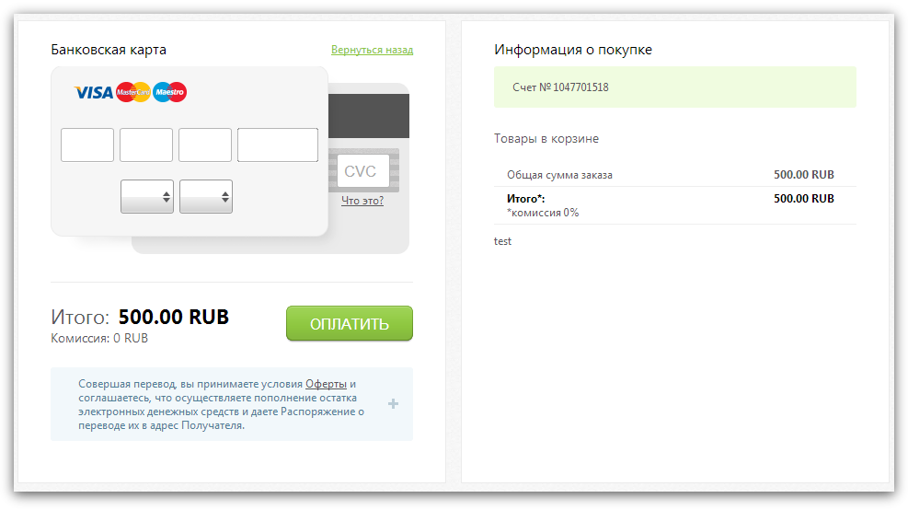Open the Оферты terms link
This screenshot has width=908, height=510.
coord(326,384)
